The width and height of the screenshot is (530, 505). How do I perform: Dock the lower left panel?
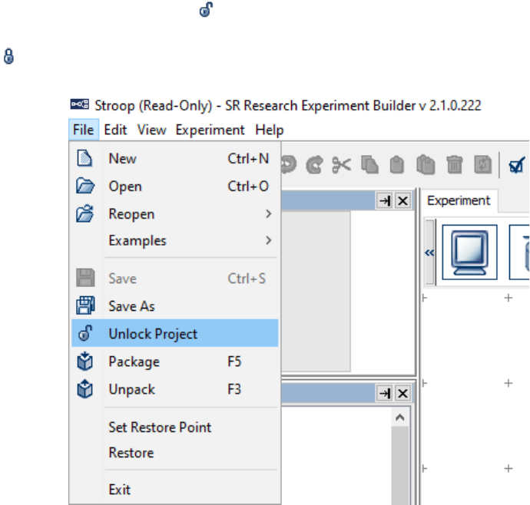[385, 394]
